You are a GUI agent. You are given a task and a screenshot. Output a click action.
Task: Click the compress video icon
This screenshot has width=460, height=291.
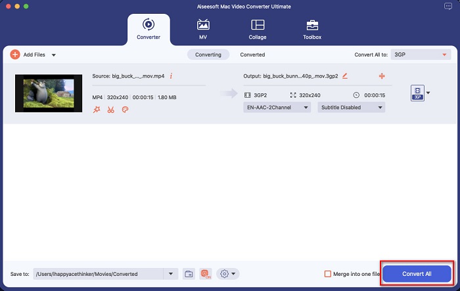click(x=382, y=76)
